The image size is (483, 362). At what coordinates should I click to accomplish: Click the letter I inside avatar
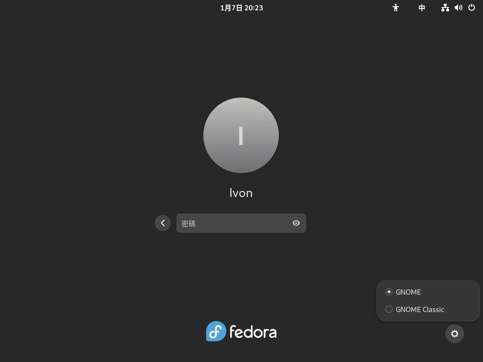(241, 135)
